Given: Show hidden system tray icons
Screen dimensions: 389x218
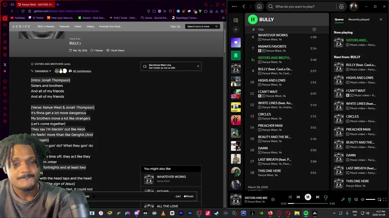Looking at the screenshot, I should tap(334, 213).
